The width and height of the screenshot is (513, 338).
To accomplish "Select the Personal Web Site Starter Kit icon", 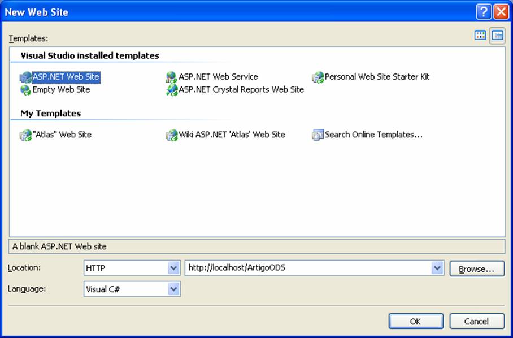I will (x=318, y=77).
